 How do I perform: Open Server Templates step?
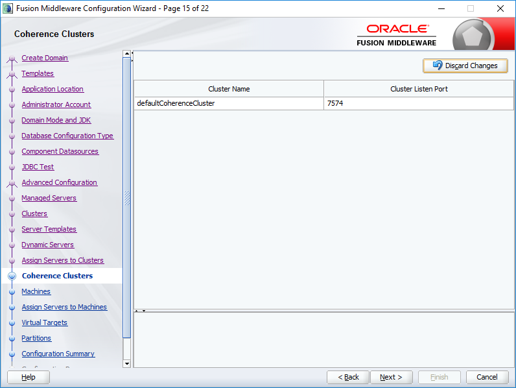[49, 229]
